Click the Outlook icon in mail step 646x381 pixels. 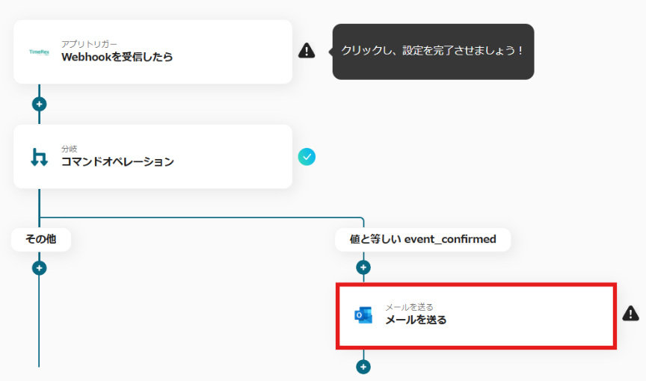click(363, 315)
